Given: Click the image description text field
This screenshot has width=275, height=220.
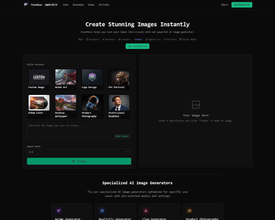Looking at the screenshot, I should 79,129.
